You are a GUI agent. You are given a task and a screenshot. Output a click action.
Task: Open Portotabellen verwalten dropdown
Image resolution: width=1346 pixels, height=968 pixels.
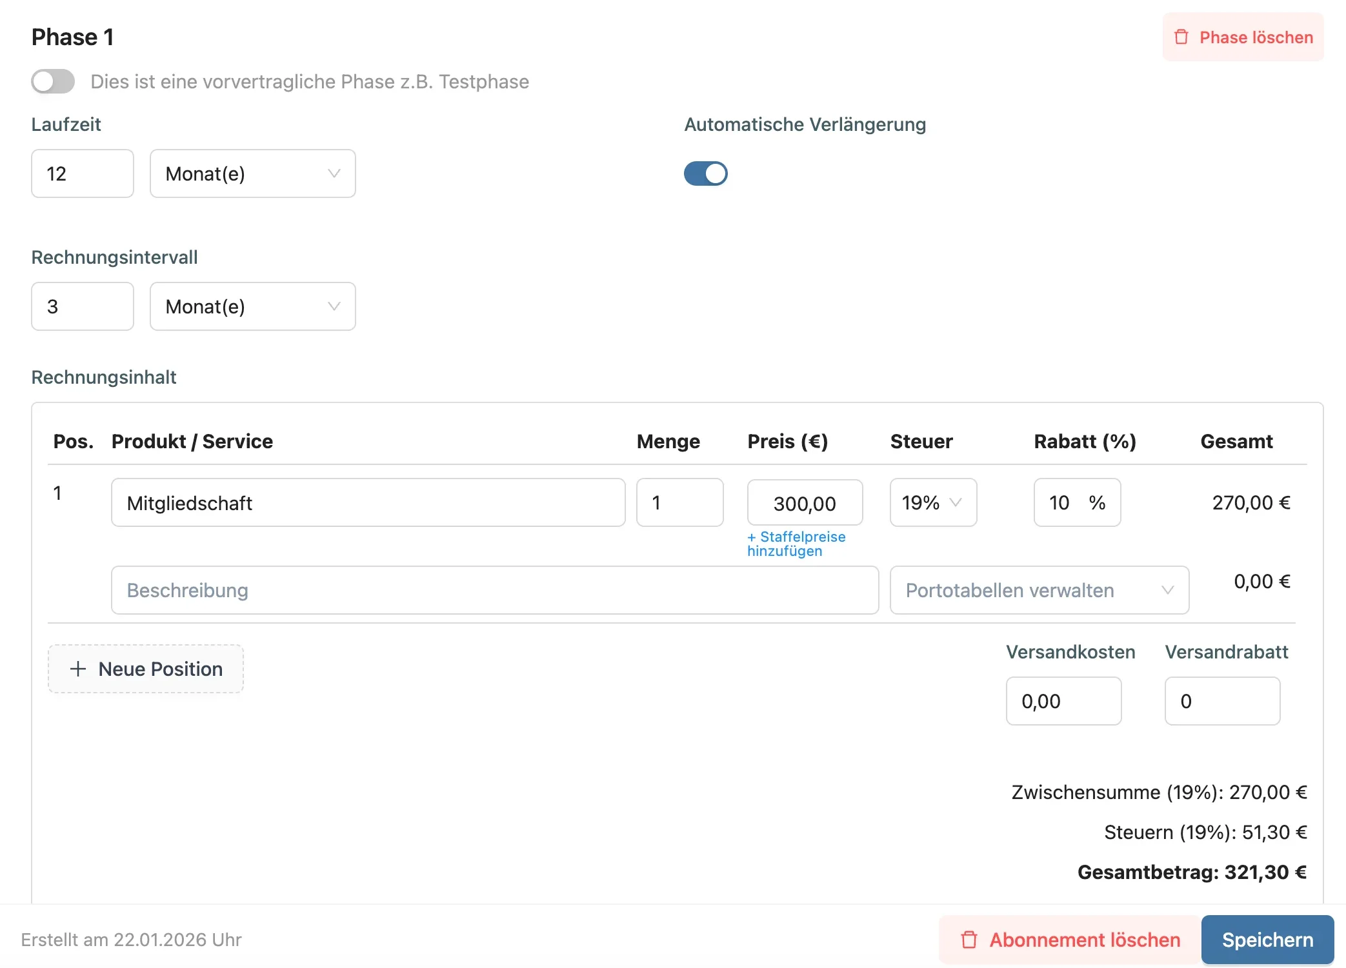click(x=1039, y=590)
